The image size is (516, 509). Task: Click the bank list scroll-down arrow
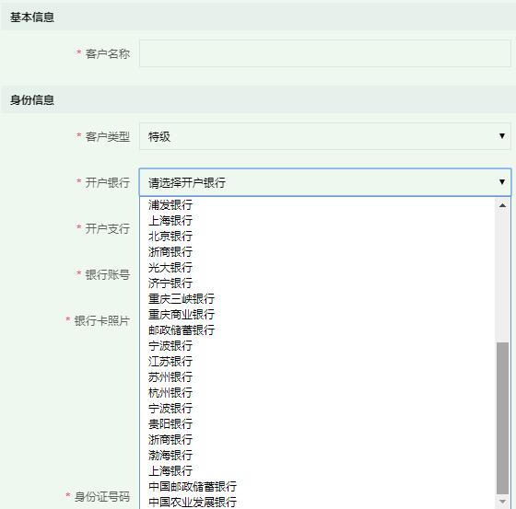point(502,501)
